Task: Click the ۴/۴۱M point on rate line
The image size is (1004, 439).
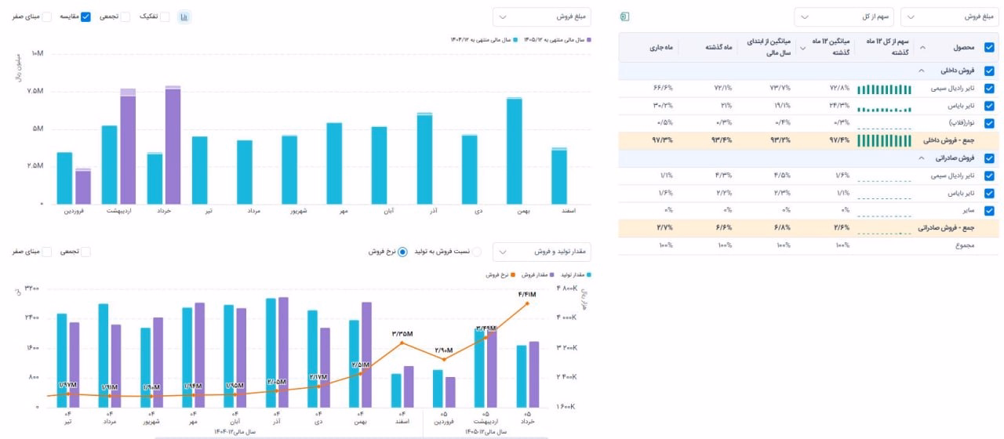Action: pyautogui.click(x=526, y=303)
